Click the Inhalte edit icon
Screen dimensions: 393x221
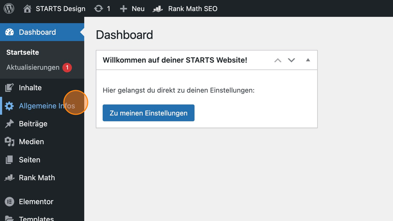(9, 87)
